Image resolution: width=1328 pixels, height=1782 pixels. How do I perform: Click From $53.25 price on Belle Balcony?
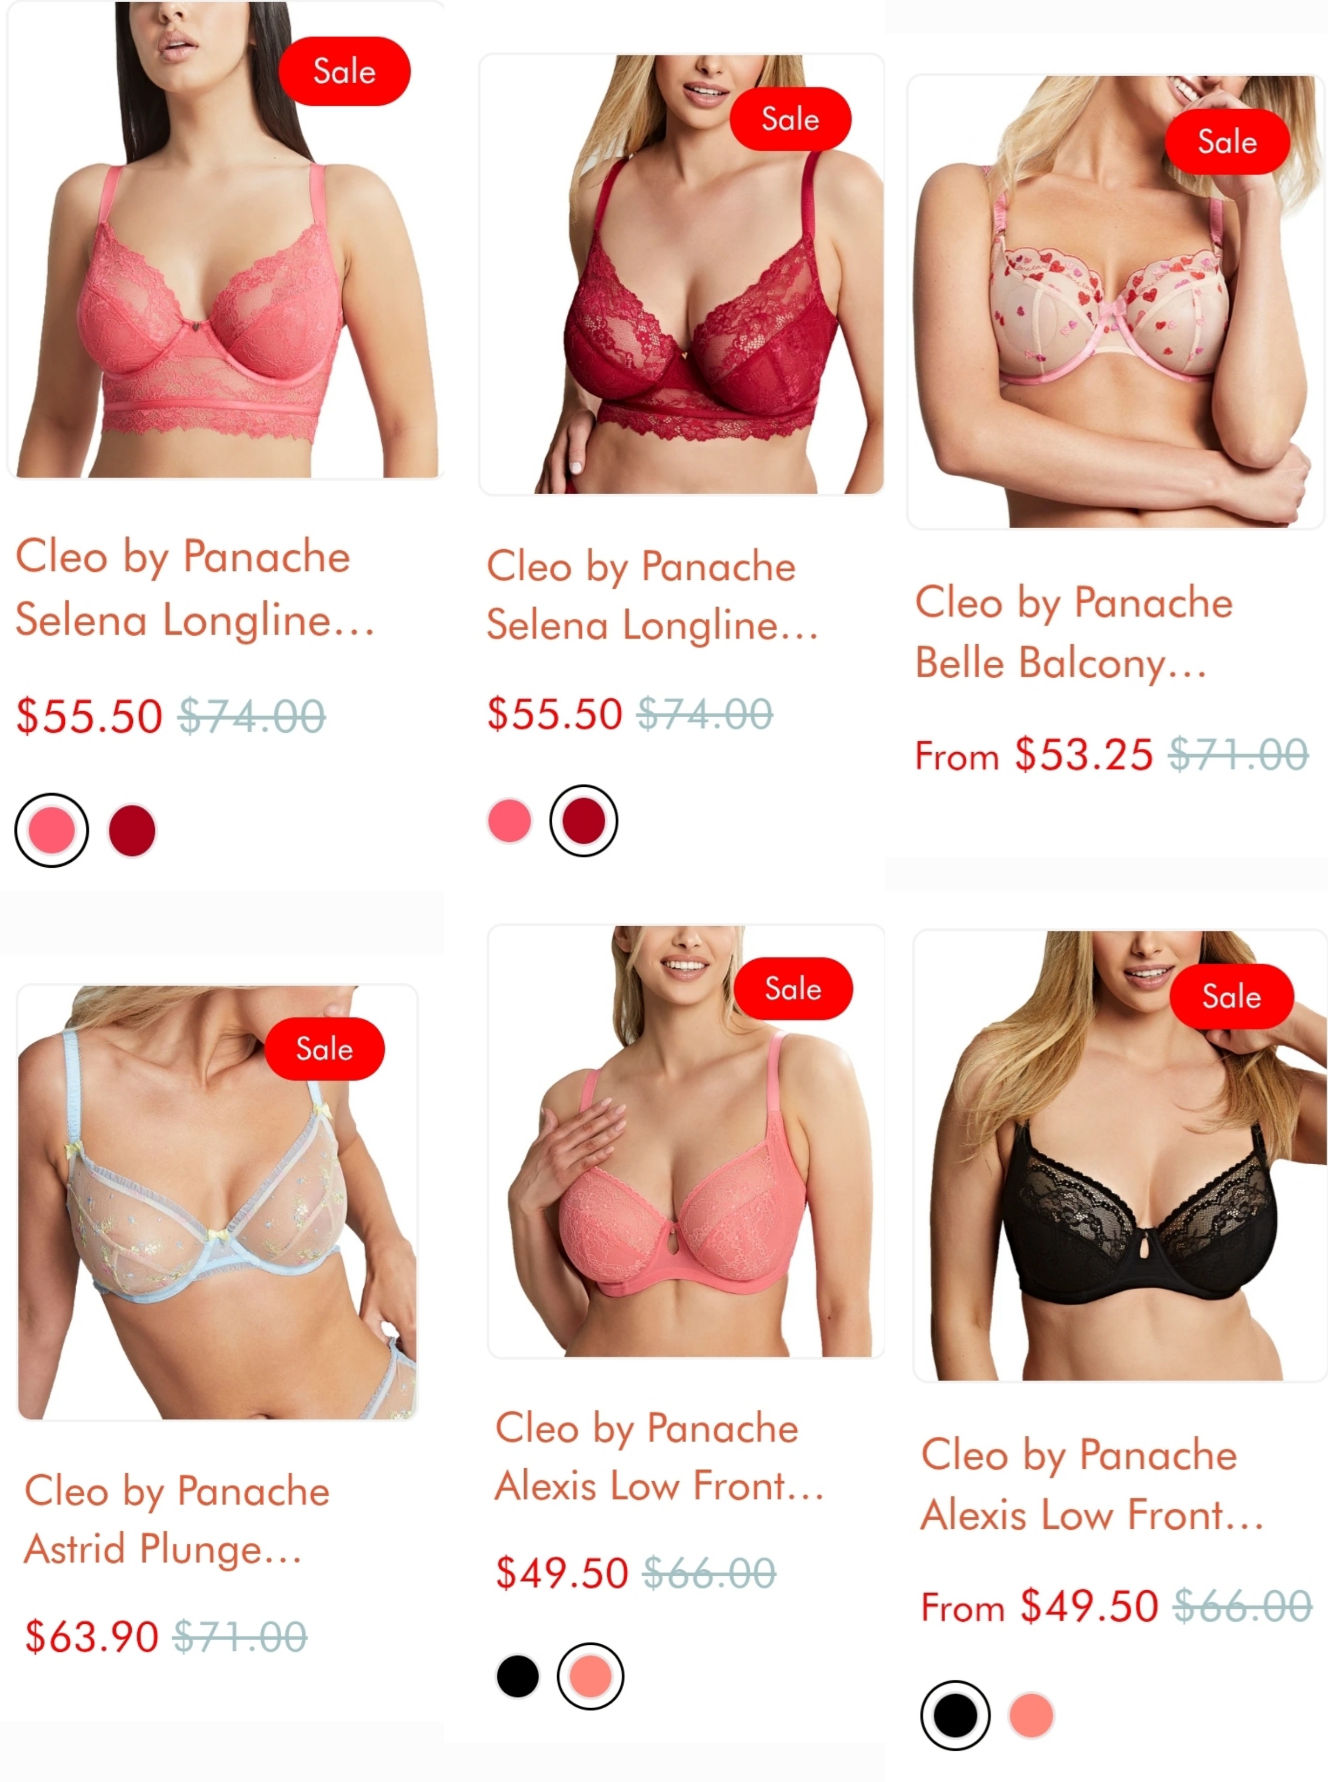tap(1034, 754)
